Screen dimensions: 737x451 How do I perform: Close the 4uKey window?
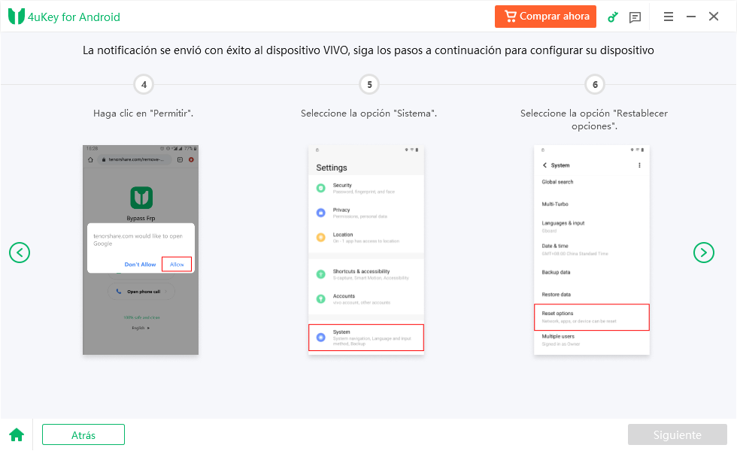pos(713,17)
